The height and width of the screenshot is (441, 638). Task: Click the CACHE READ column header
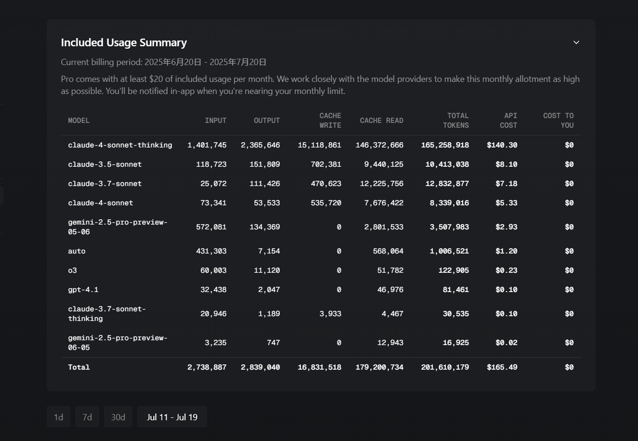(382, 120)
